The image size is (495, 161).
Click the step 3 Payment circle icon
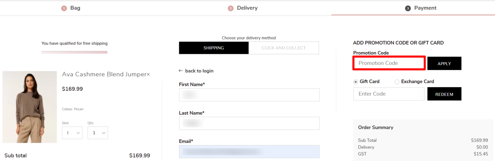pos(408,8)
